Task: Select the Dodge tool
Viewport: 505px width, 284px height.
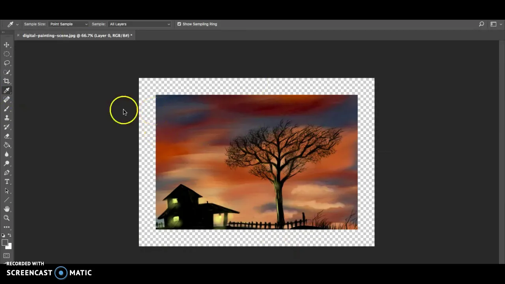Action: point(7,163)
